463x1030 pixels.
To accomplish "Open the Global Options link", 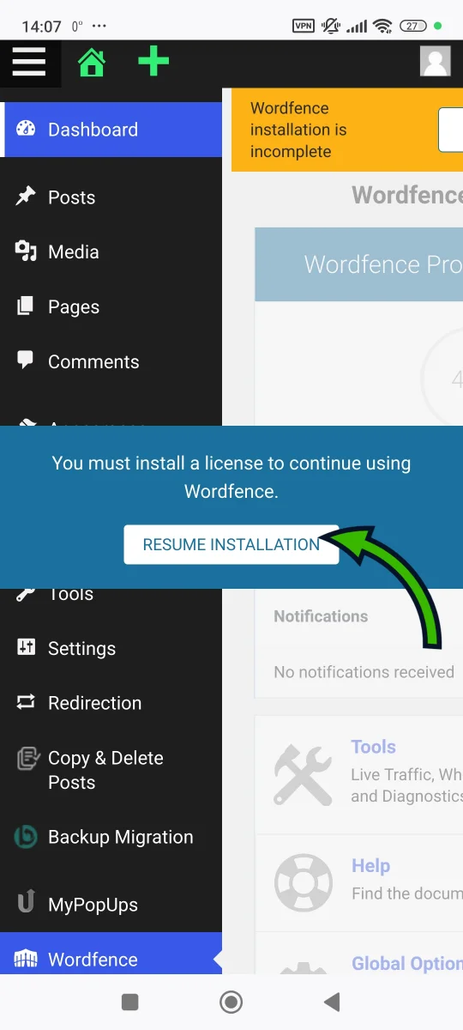I will (407, 963).
